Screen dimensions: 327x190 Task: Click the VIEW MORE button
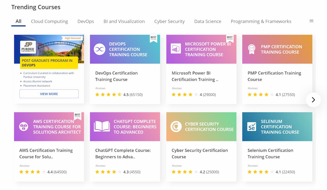coord(49,94)
